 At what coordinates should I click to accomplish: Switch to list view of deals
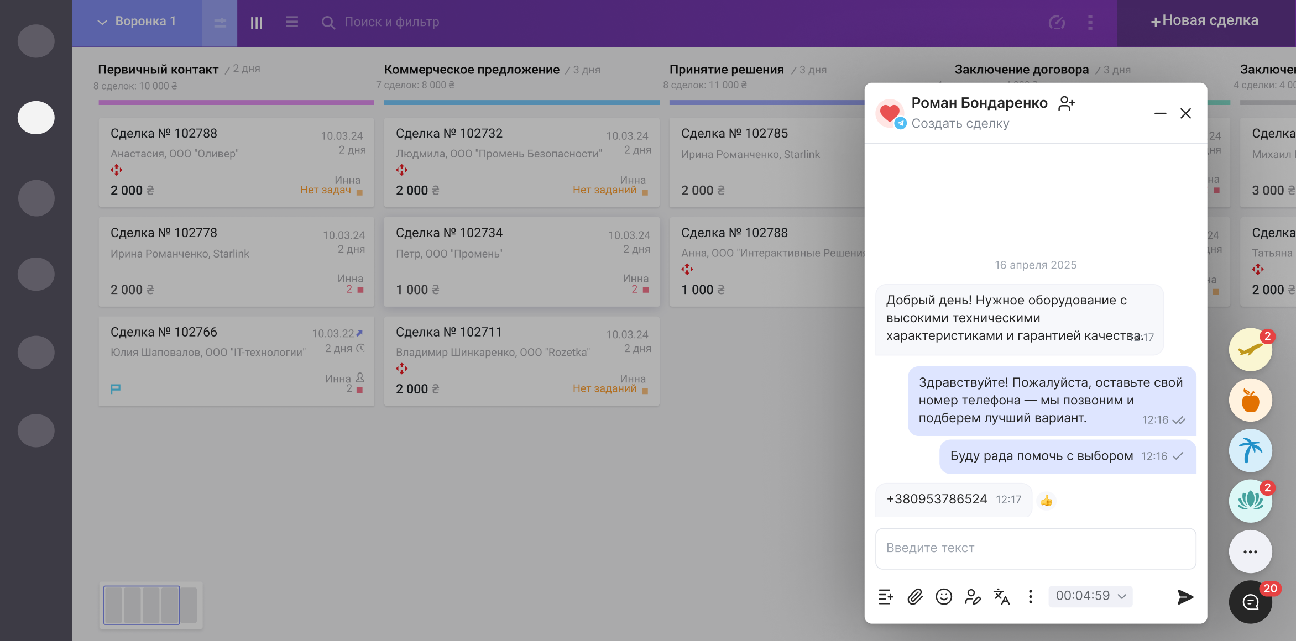point(292,22)
